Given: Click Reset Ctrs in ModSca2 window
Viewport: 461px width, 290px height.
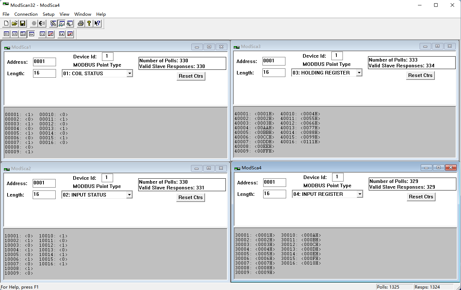Looking at the screenshot, I should pos(191,198).
